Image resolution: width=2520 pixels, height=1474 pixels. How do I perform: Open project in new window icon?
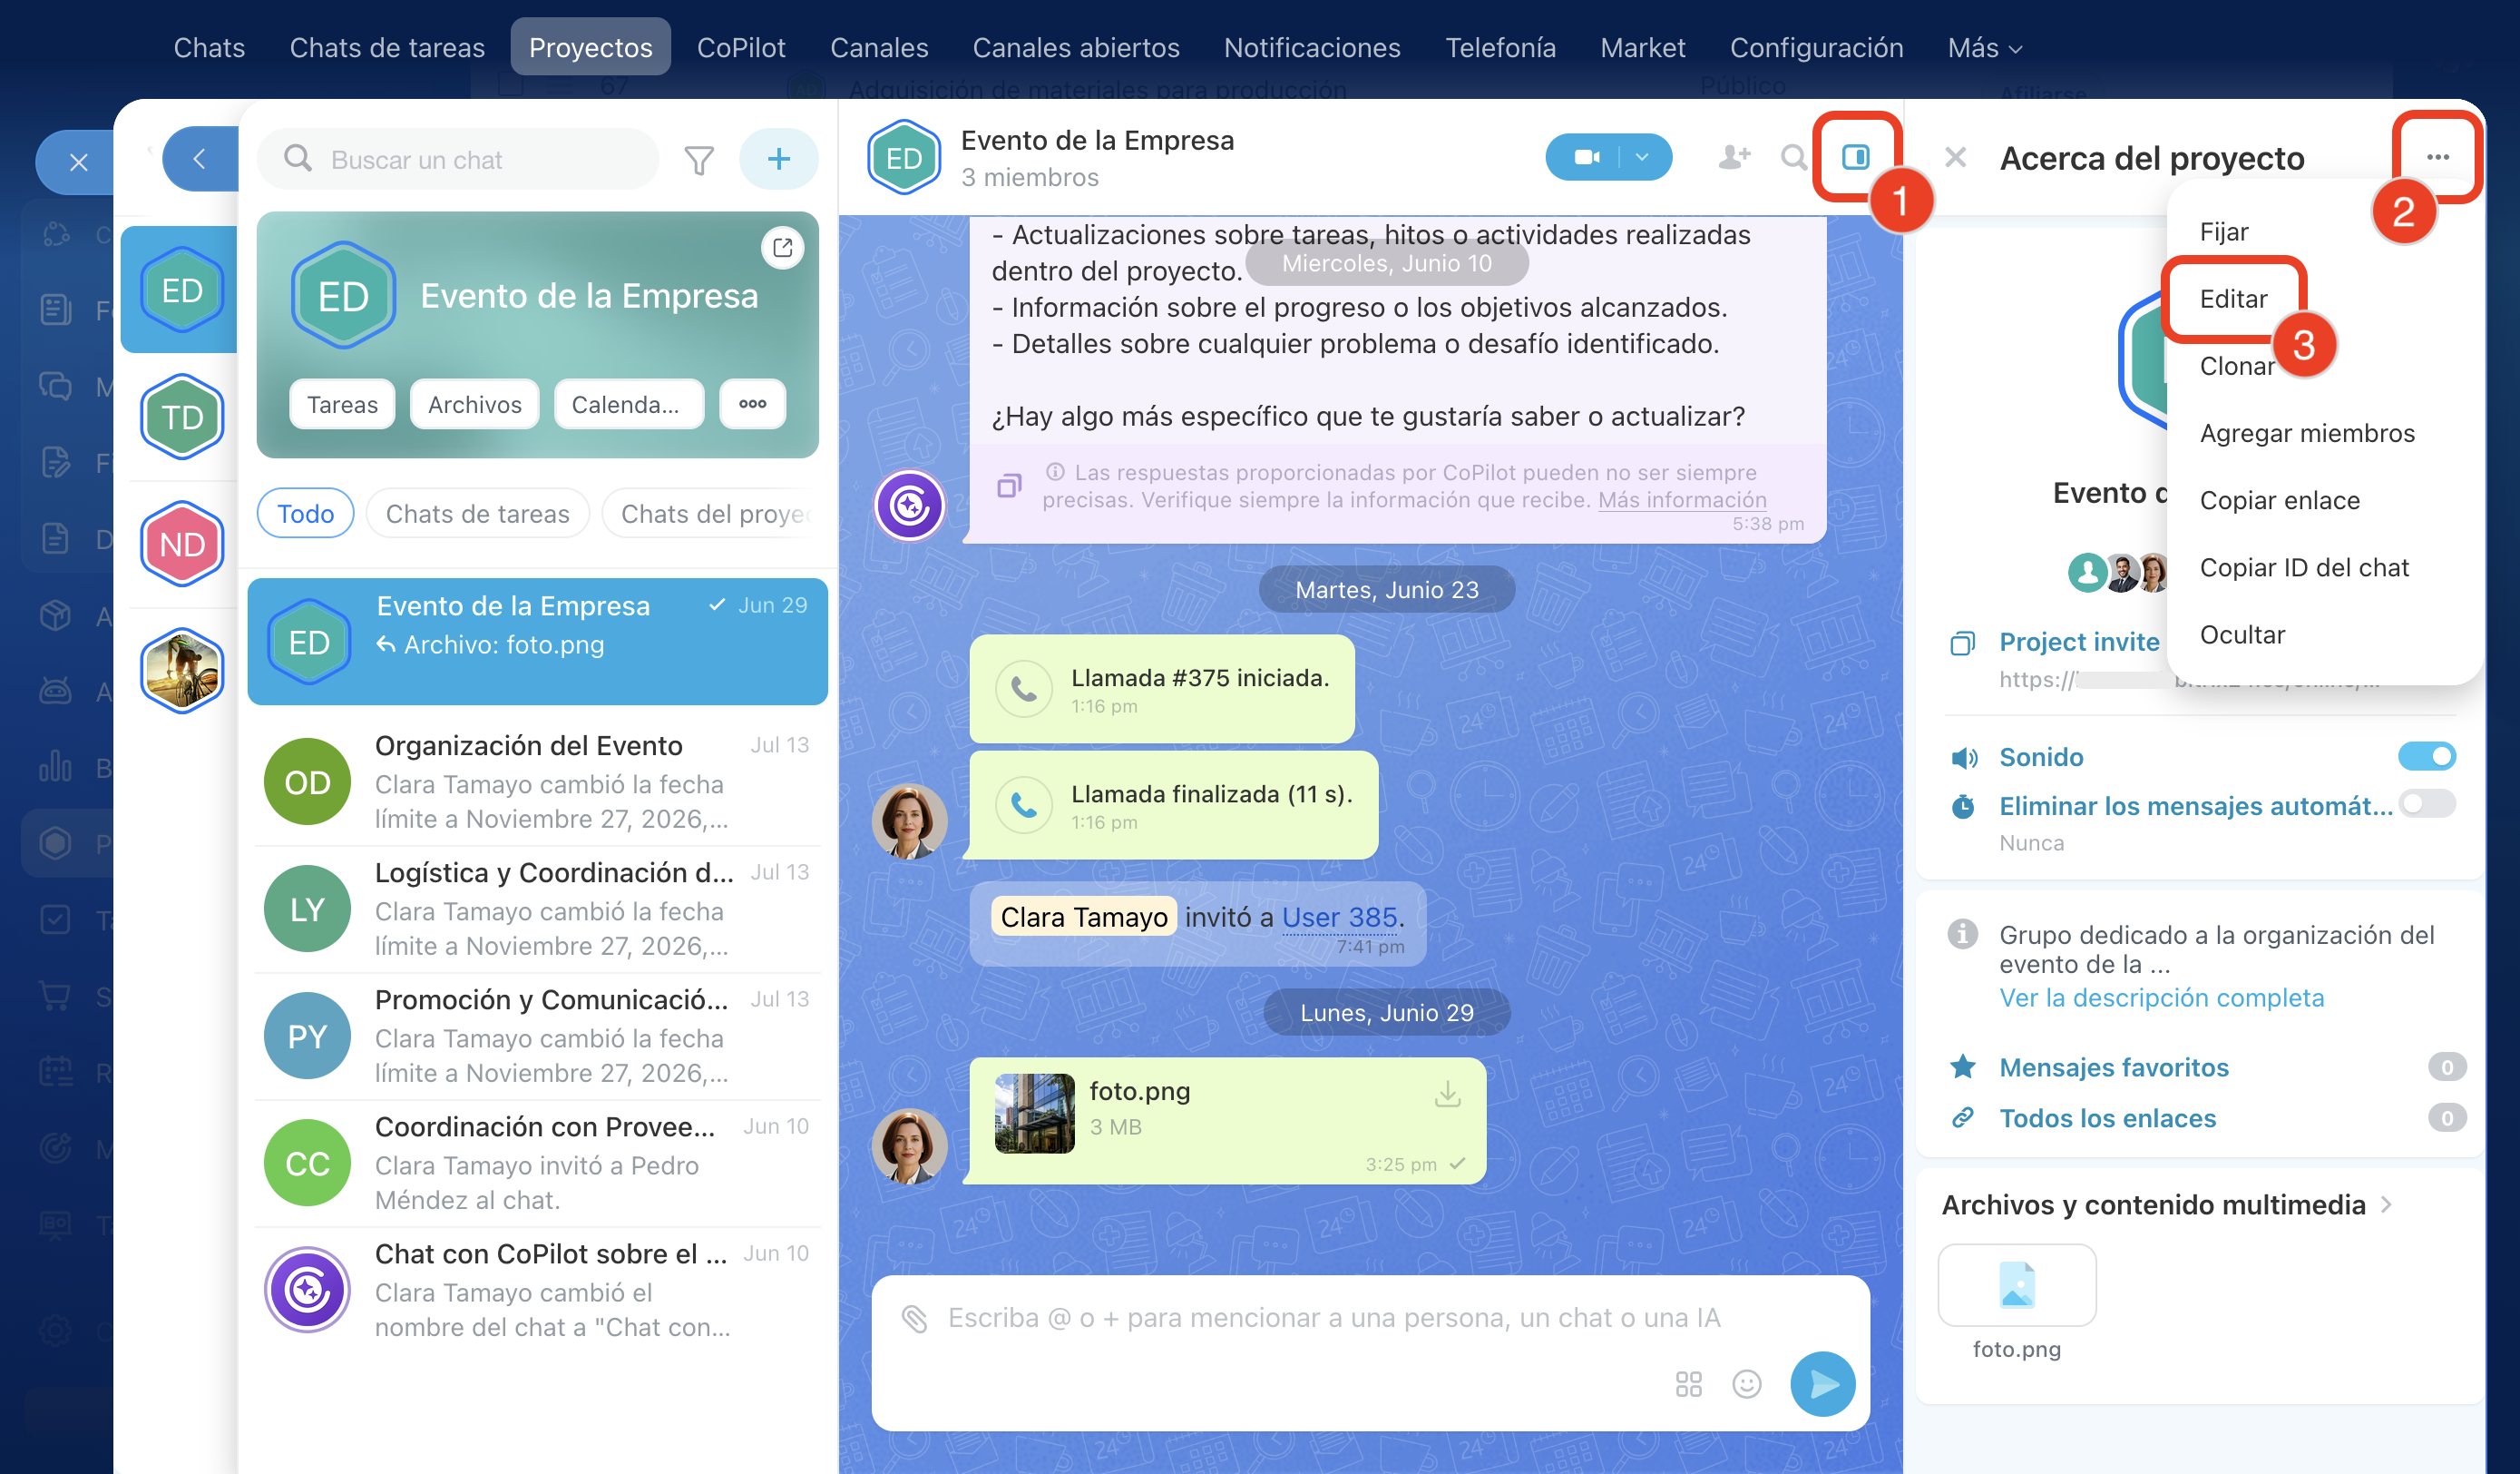(783, 246)
